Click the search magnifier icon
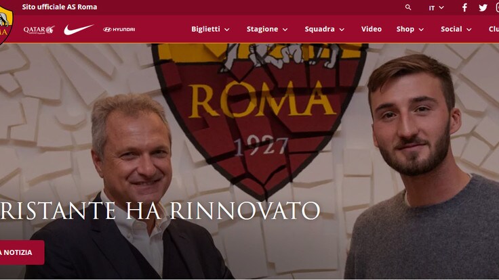 click(408, 7)
